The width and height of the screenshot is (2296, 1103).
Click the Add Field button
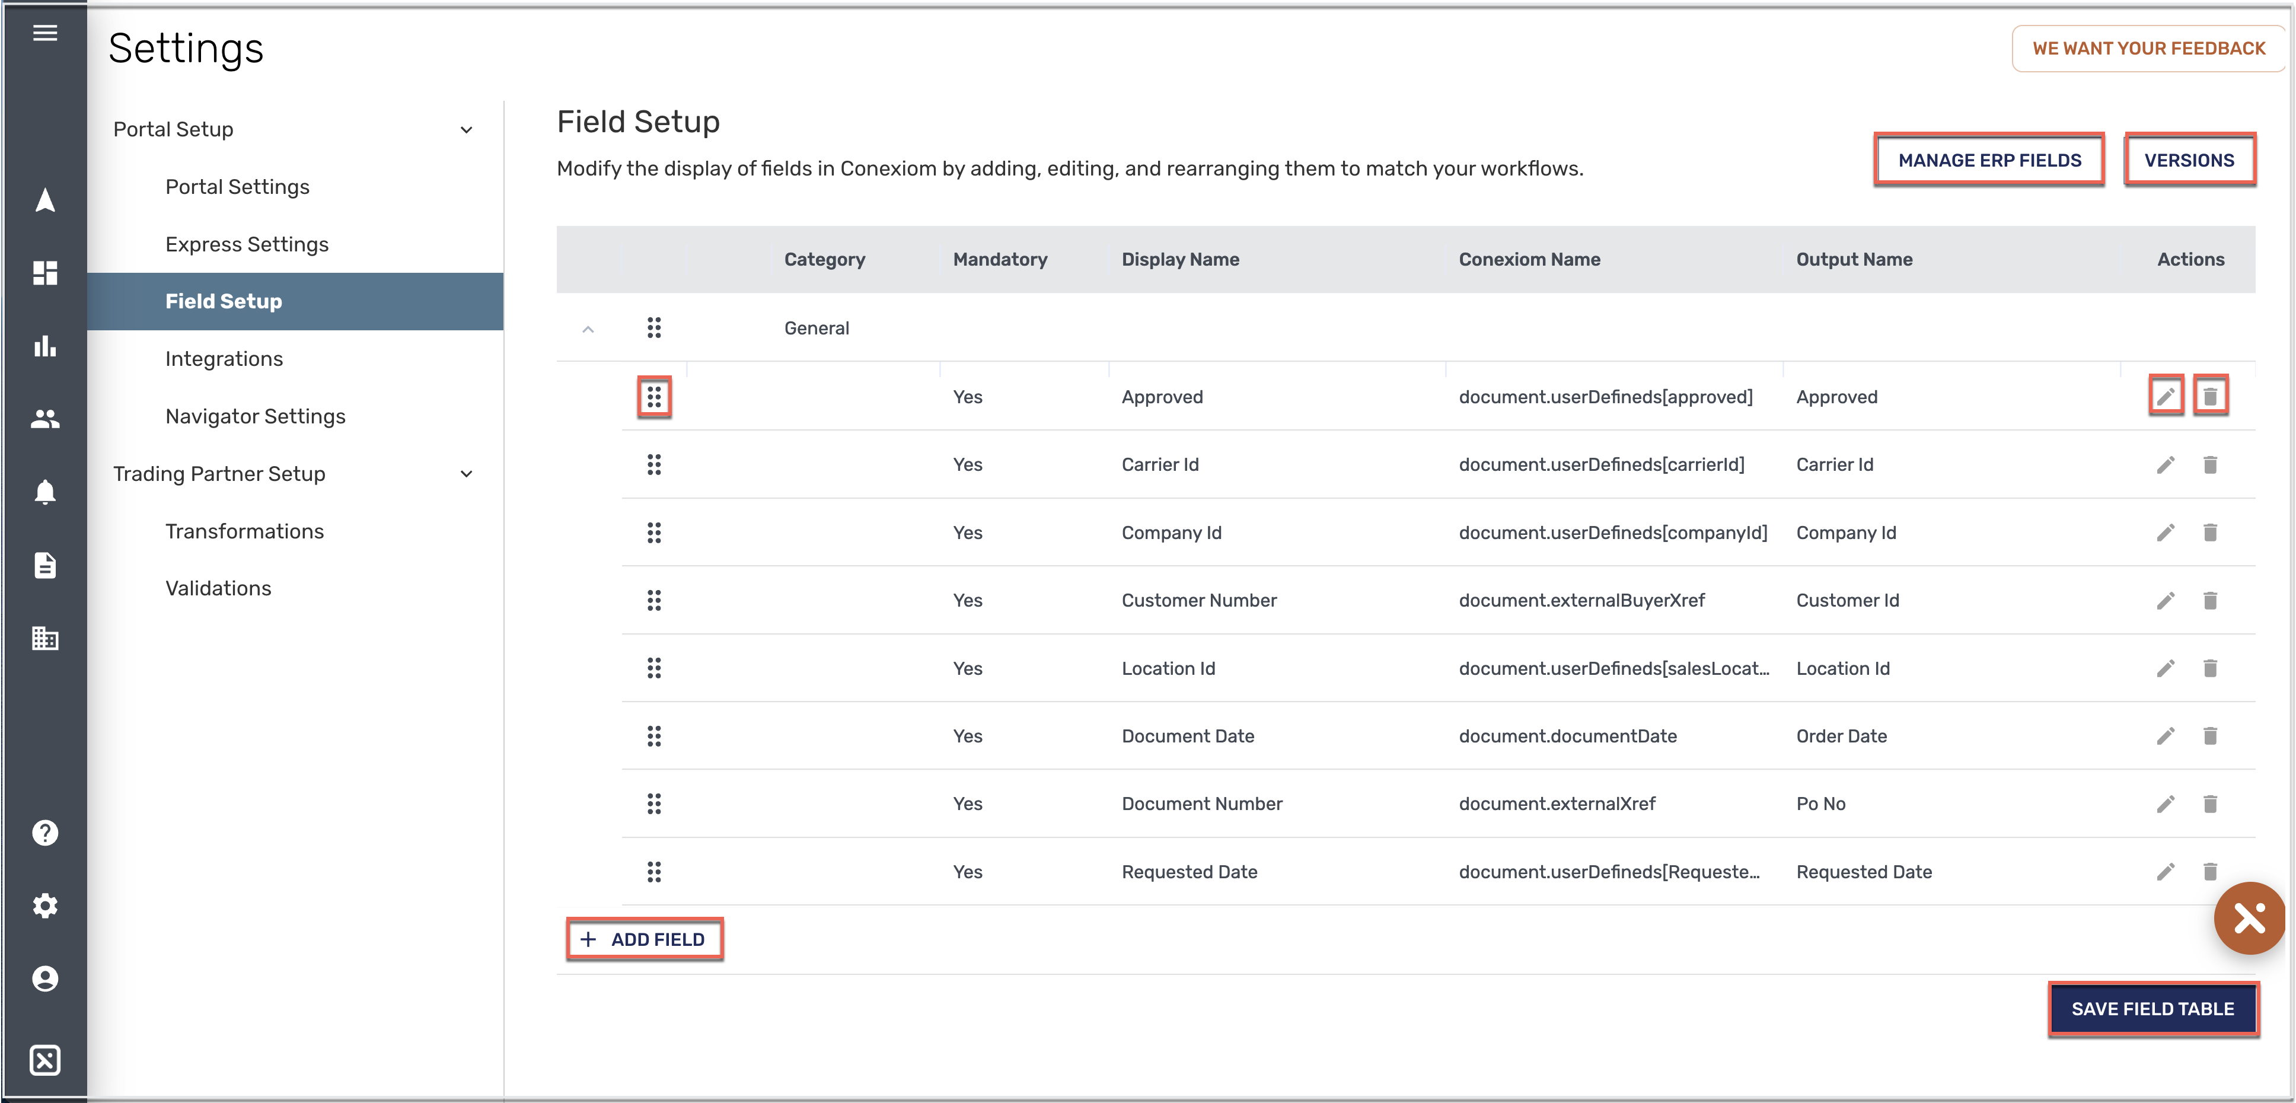643,939
